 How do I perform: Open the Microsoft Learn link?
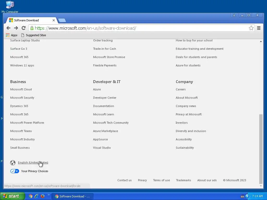tap(104, 114)
